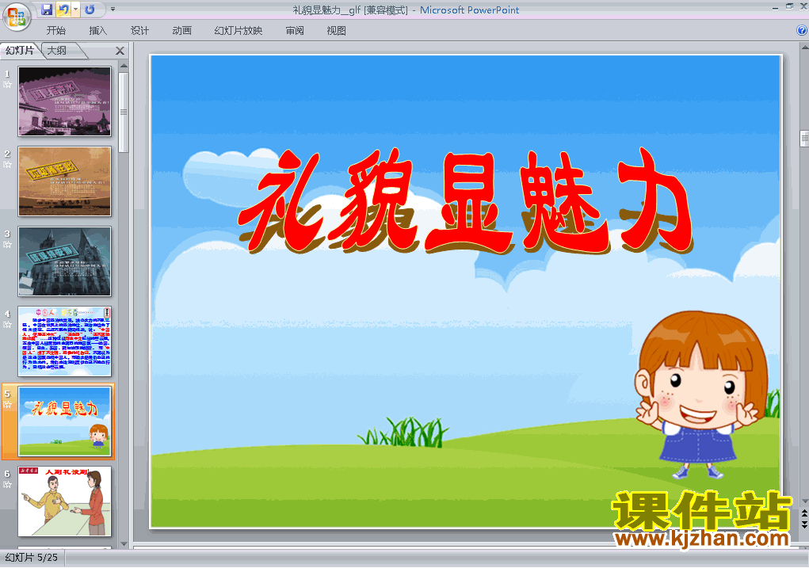Image resolution: width=809 pixels, height=568 pixels.
Task: Open the 动画 ribbon tab
Action: tap(182, 31)
